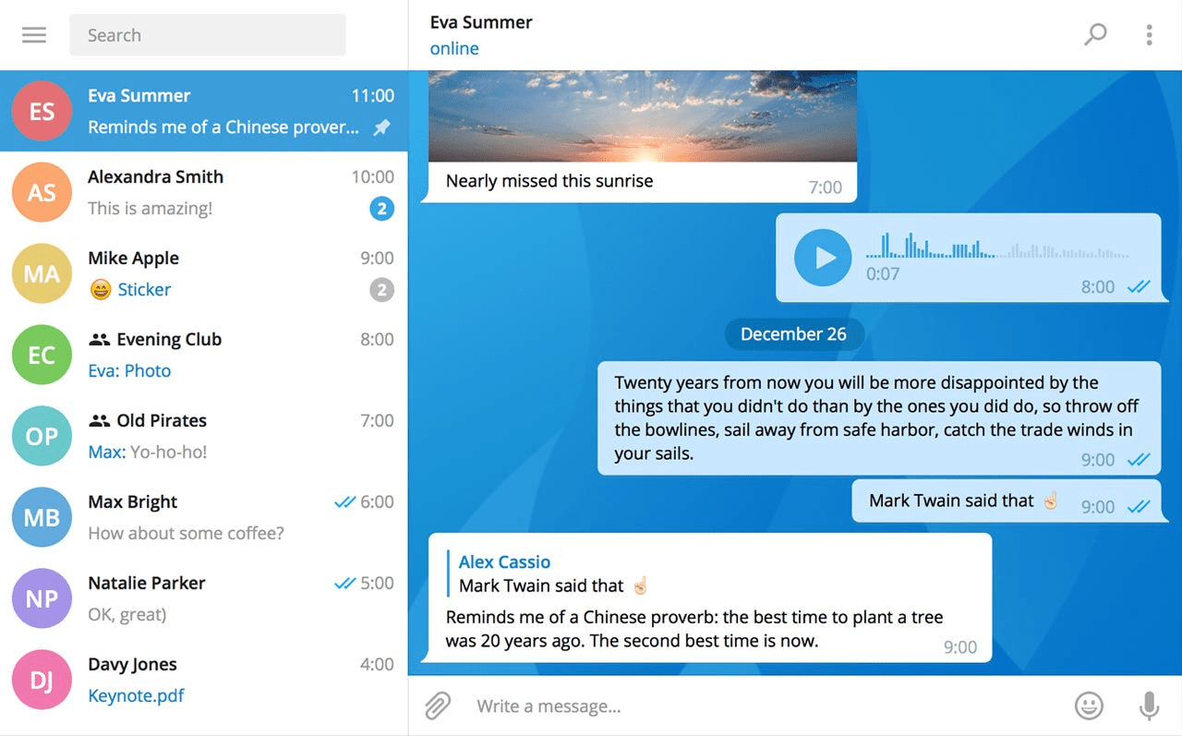Click the pin icon on Eva Summer chat
This screenshot has width=1182, height=736.
coord(381,128)
